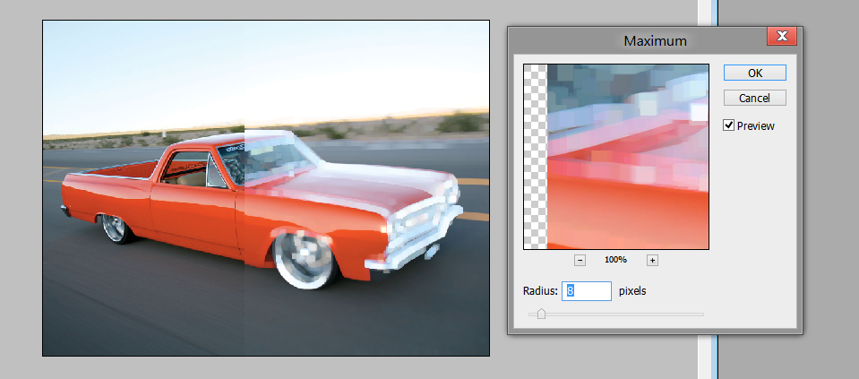
Task: Cancel the Maximum filter dialog
Action: pyautogui.click(x=754, y=98)
